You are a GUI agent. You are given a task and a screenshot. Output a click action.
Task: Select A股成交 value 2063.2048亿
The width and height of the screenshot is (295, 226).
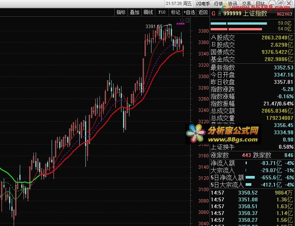[277, 38]
